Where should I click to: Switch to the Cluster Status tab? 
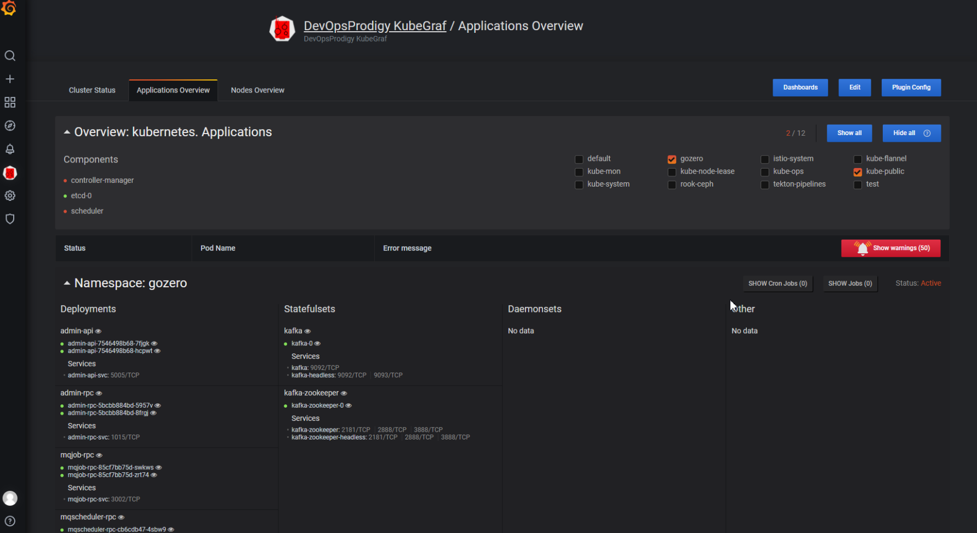[92, 90]
